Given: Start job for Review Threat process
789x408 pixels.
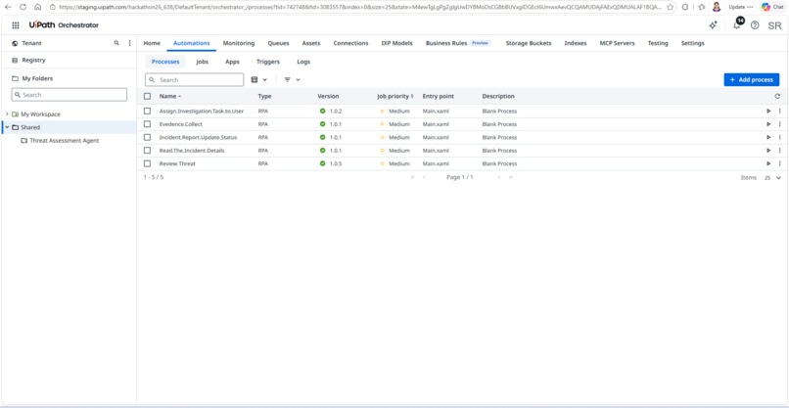Looking at the screenshot, I should tap(768, 163).
